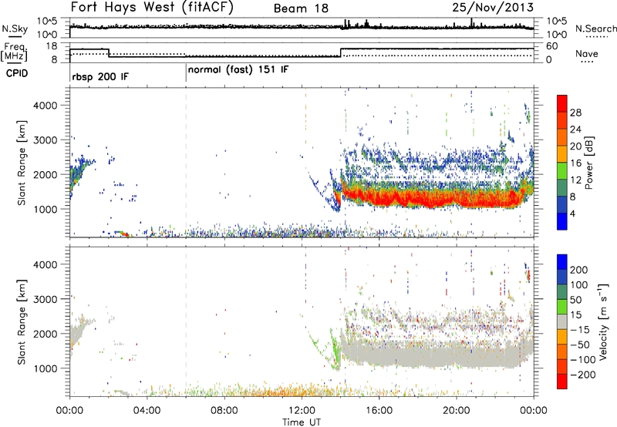This screenshot has height=427, width=617.
Task: Click the '1000' tick in the power panel
Action: tap(45, 209)
